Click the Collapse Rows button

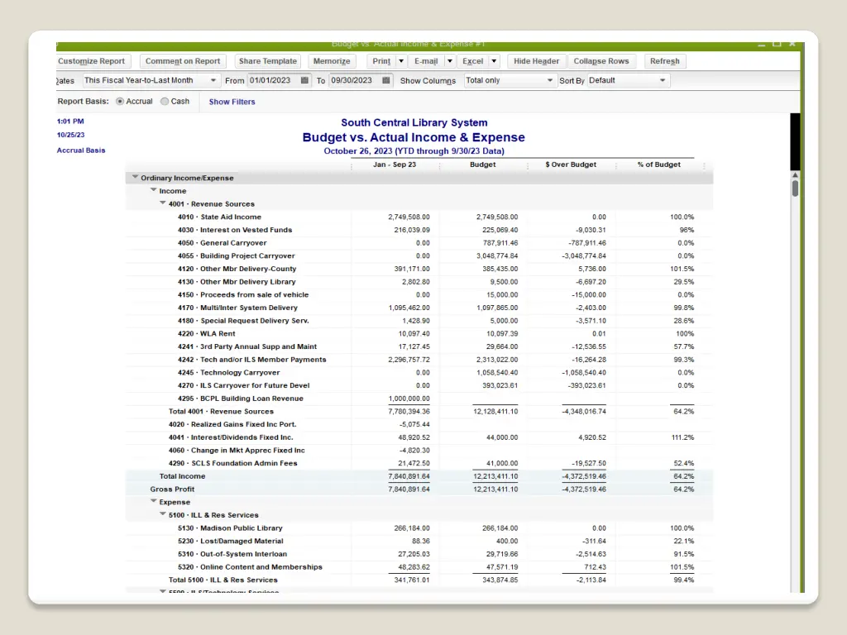[601, 61]
